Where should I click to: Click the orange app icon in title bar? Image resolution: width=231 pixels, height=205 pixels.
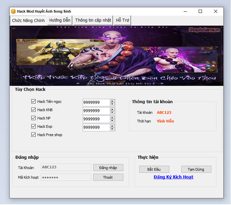point(13,11)
